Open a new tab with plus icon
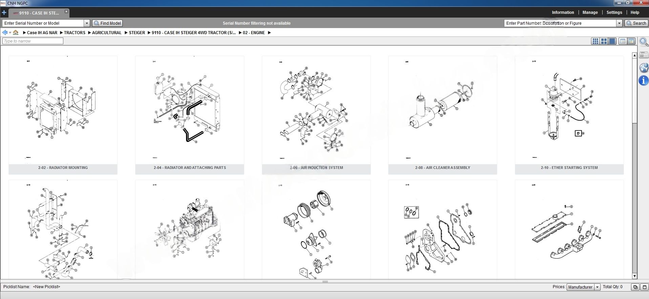 pyautogui.click(x=4, y=13)
